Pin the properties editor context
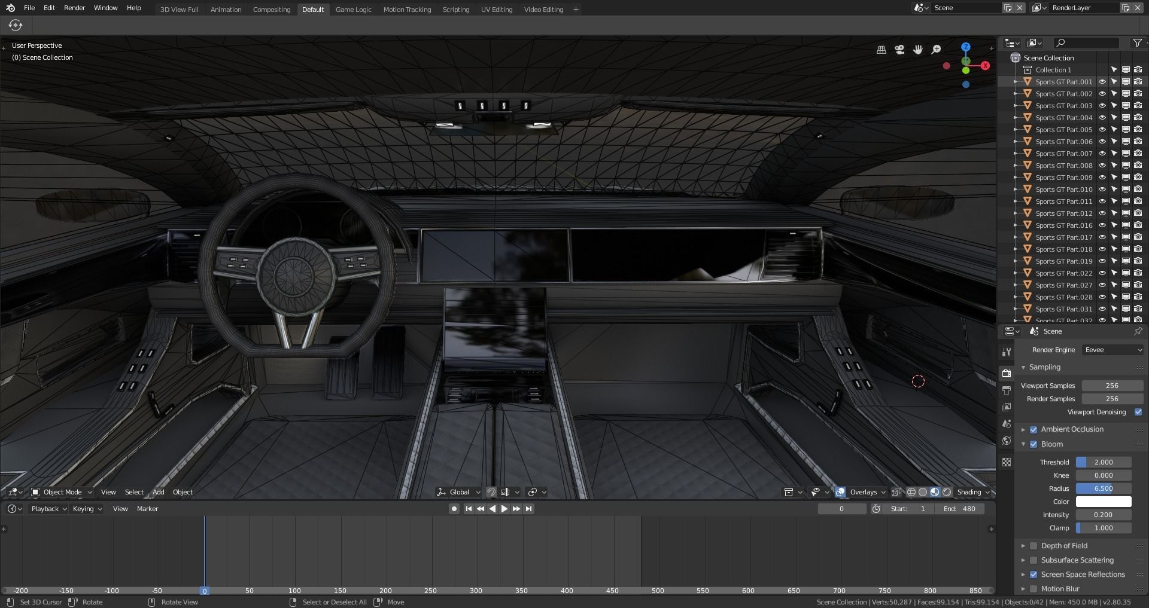Image resolution: width=1149 pixels, height=608 pixels. (x=1138, y=331)
